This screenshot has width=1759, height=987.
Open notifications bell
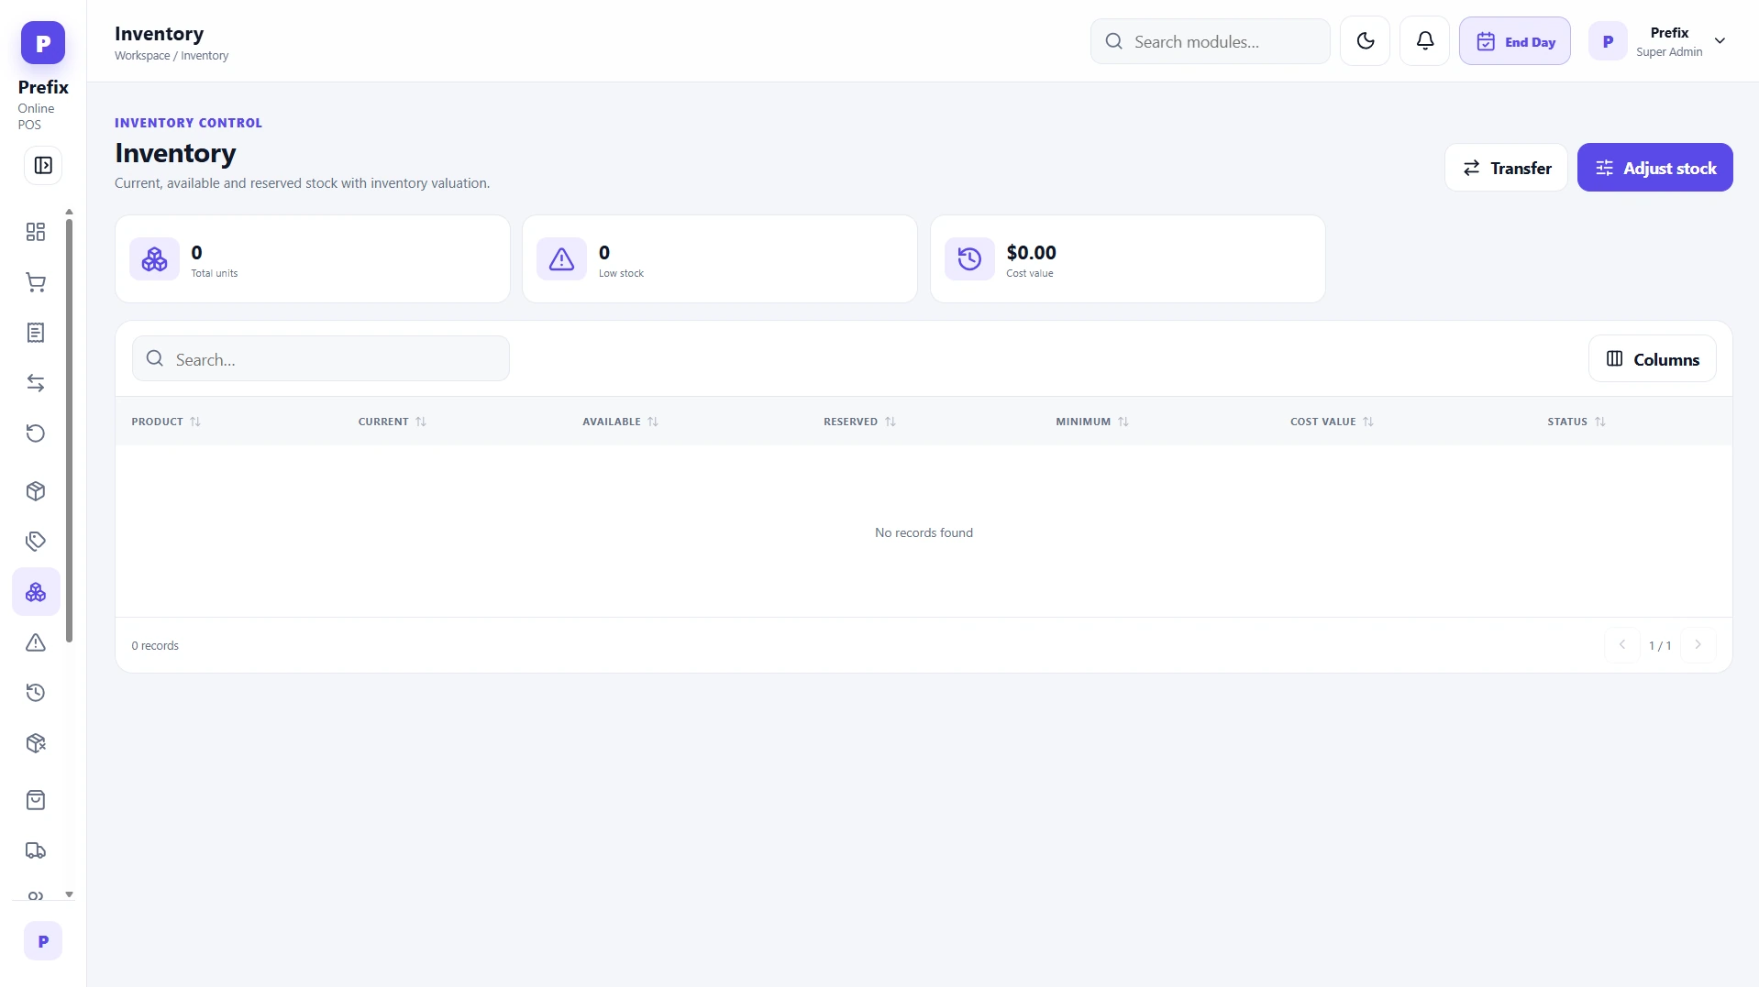pos(1425,41)
